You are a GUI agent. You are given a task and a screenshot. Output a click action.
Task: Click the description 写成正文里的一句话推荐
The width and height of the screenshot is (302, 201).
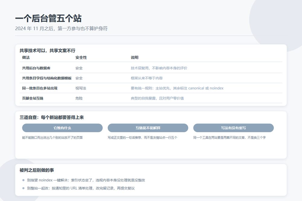142,137
